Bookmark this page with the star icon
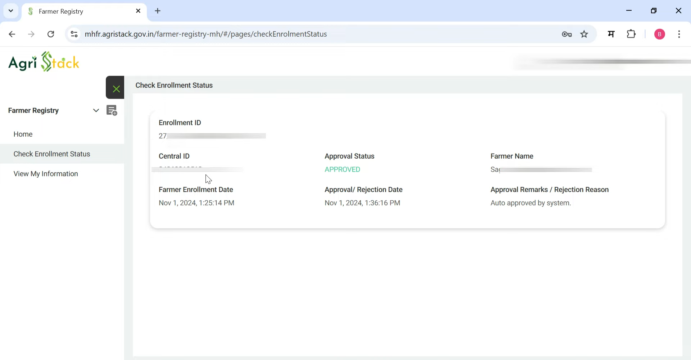The height and width of the screenshot is (360, 691). tap(584, 34)
